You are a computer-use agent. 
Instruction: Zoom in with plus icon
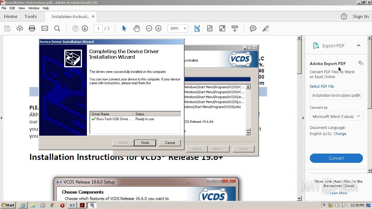point(158,28)
